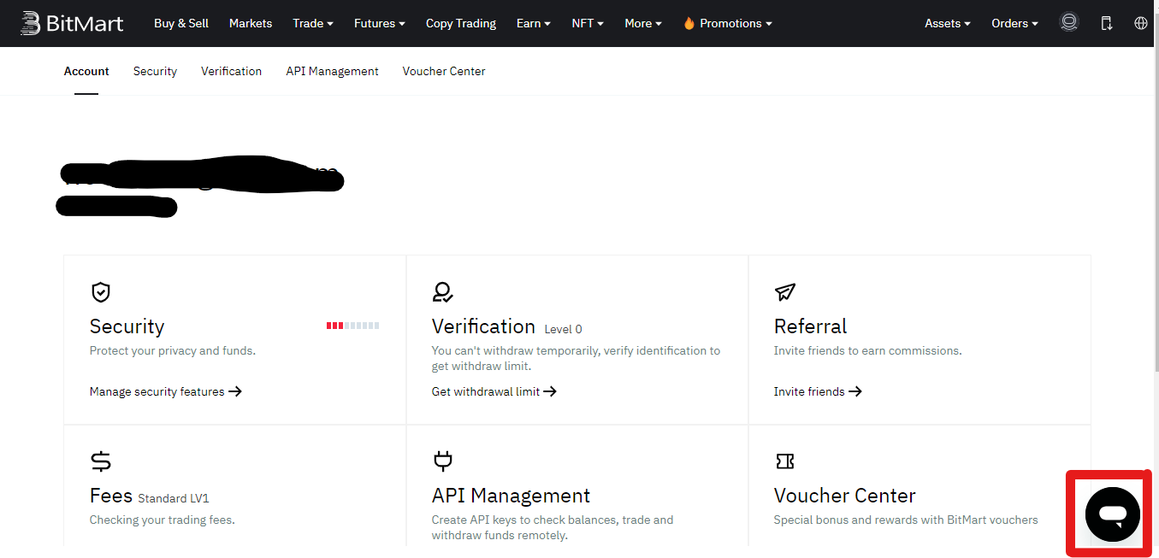Click the Referral card heading

click(x=810, y=326)
